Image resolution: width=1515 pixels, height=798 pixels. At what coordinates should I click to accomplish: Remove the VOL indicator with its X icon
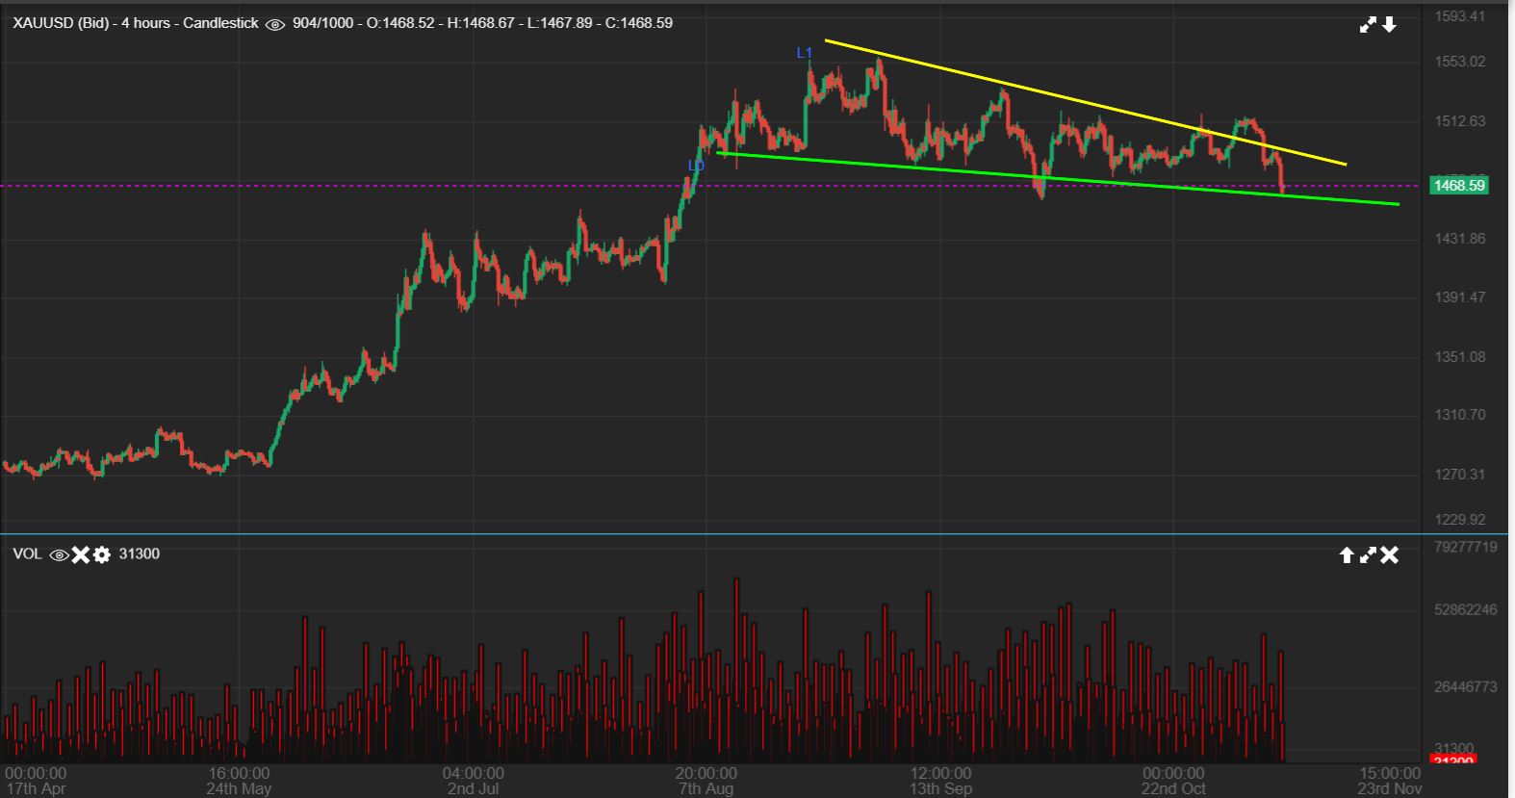tap(81, 554)
